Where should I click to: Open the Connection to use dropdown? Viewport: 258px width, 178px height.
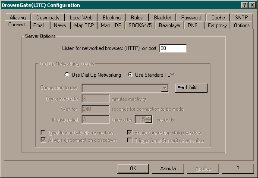point(164,88)
